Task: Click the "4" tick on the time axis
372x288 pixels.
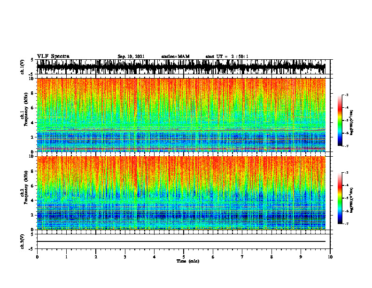Action: point(154,257)
